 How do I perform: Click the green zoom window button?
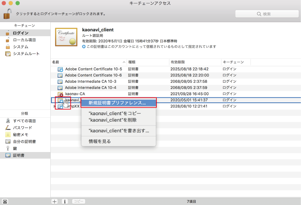point(17,3)
